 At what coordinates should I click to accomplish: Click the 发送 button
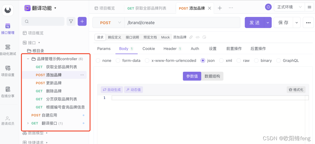click(x=255, y=22)
